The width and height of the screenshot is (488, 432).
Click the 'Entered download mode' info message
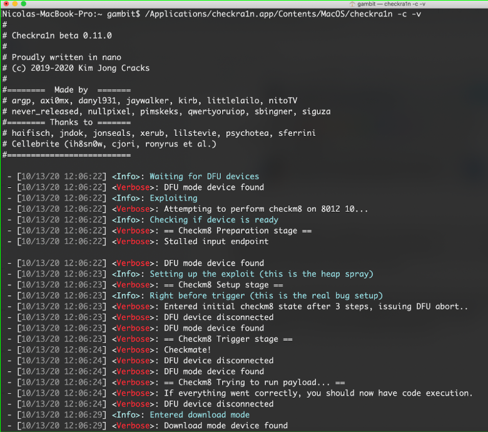click(x=200, y=415)
